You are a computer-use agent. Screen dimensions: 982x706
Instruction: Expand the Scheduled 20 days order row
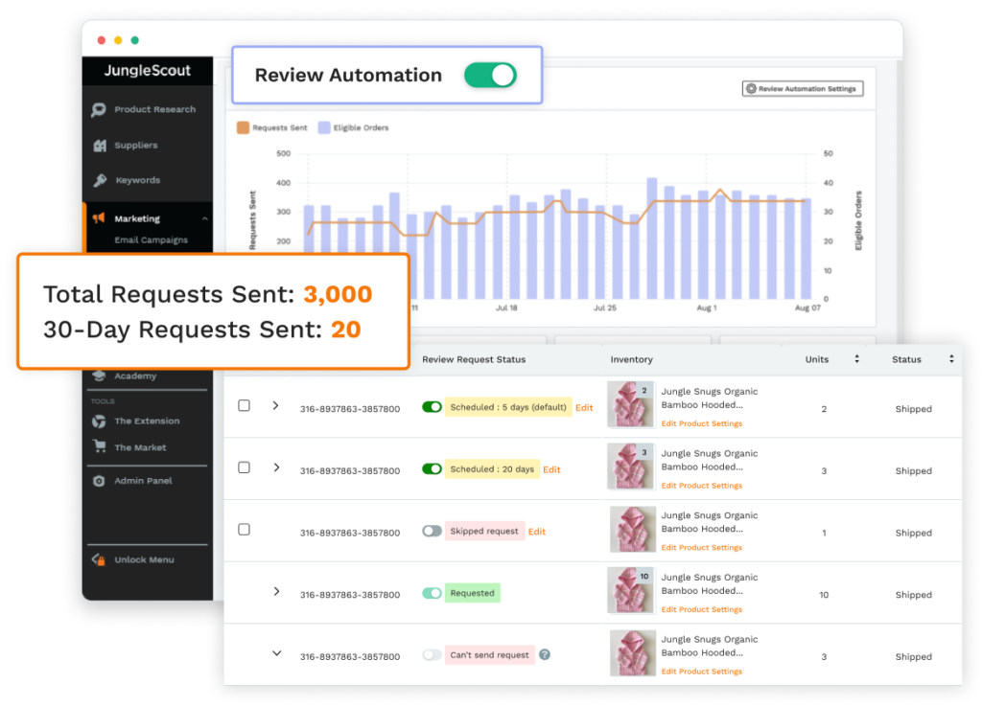(x=276, y=467)
